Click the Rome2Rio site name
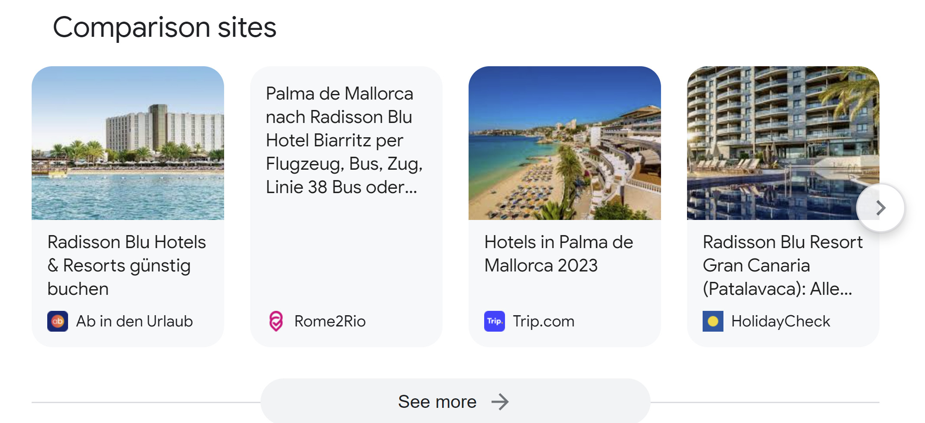This screenshot has height=423, width=925. tap(330, 321)
